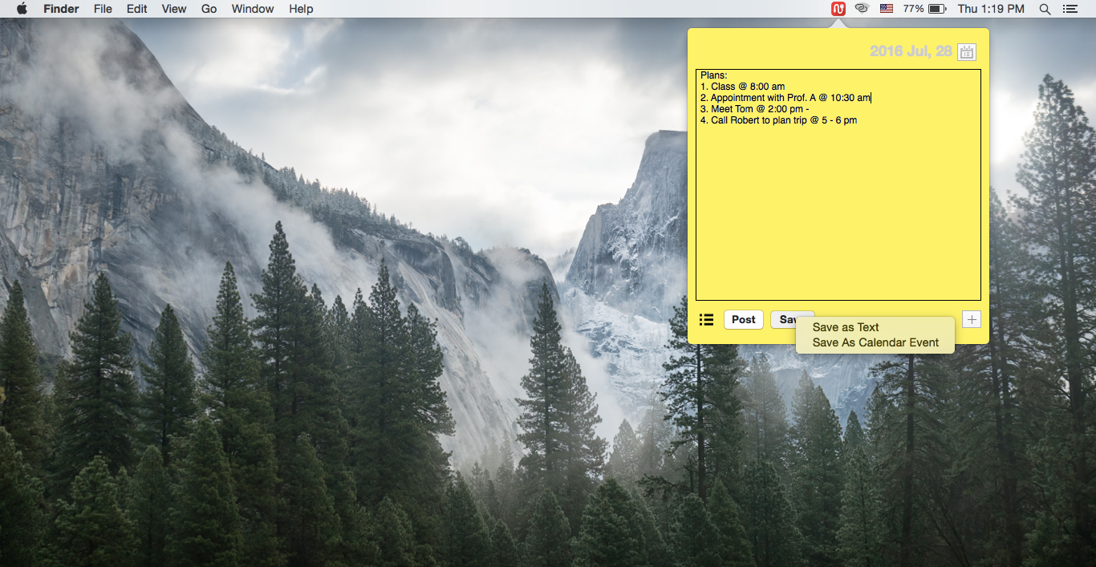Choose Save As Calendar Event
Image resolution: width=1096 pixels, height=567 pixels.
pyautogui.click(x=875, y=342)
